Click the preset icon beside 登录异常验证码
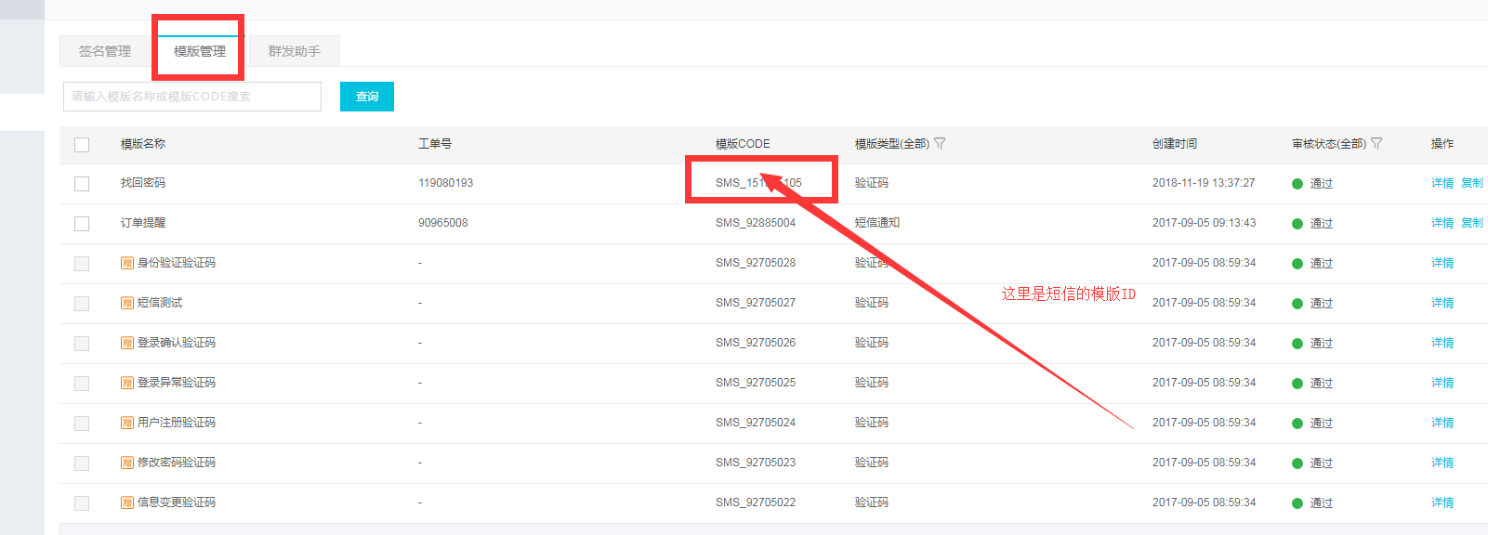1488x535 pixels. point(127,383)
